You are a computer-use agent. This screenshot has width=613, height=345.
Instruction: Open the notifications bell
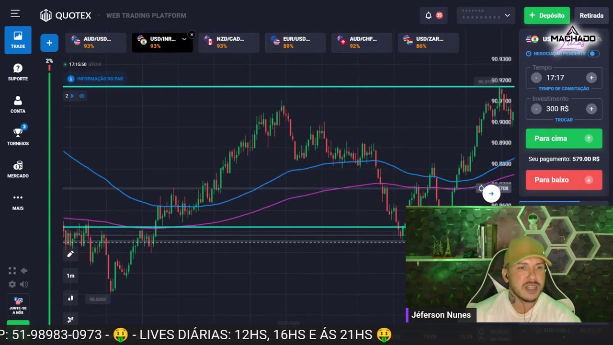coord(429,15)
